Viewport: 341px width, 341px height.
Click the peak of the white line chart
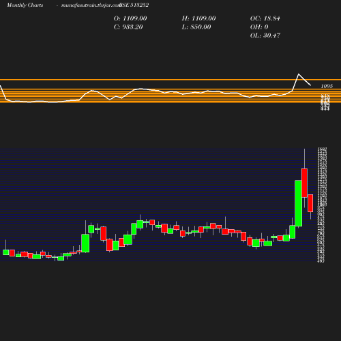299,74
